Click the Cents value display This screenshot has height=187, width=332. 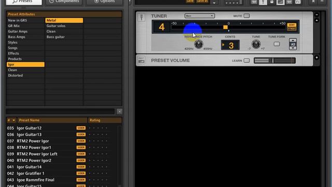230,45
